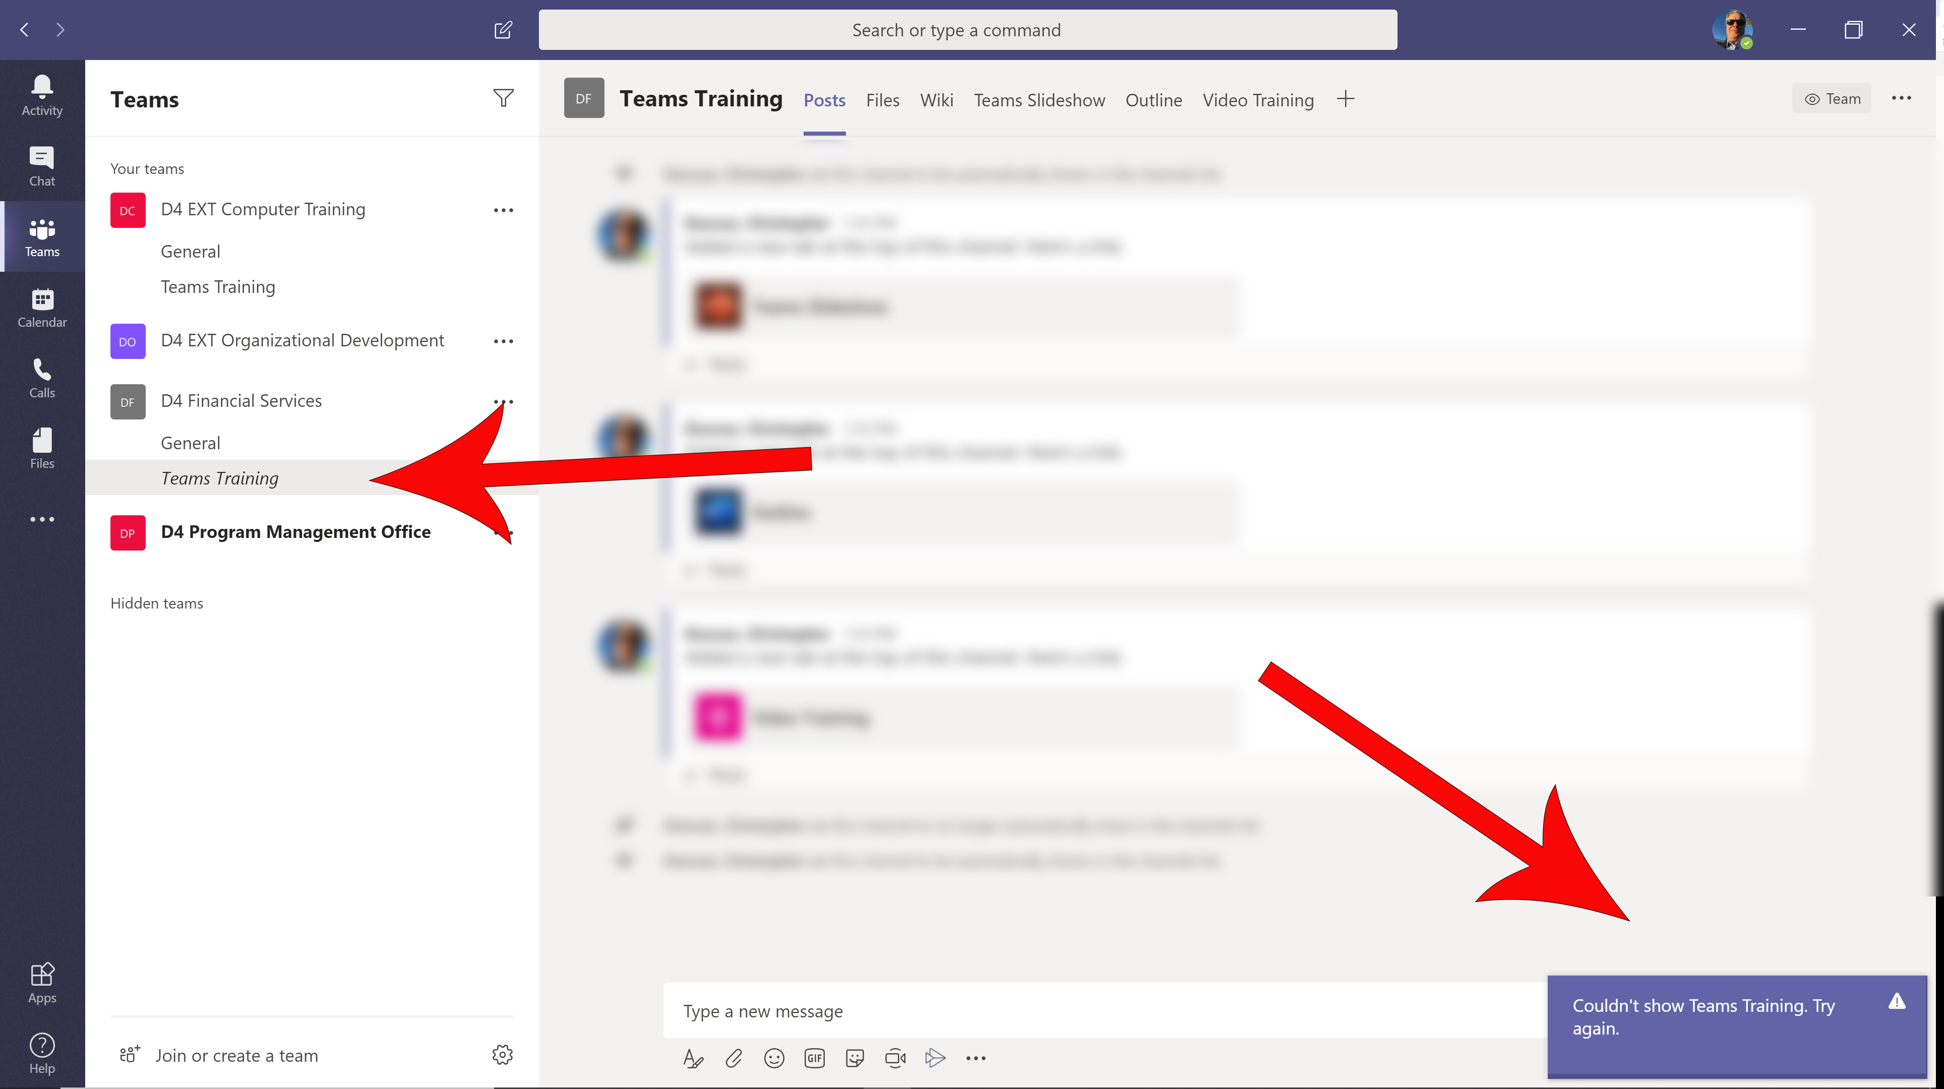This screenshot has height=1089, width=1944.
Task: Open the Files icon in sidebar
Action: pos(41,447)
